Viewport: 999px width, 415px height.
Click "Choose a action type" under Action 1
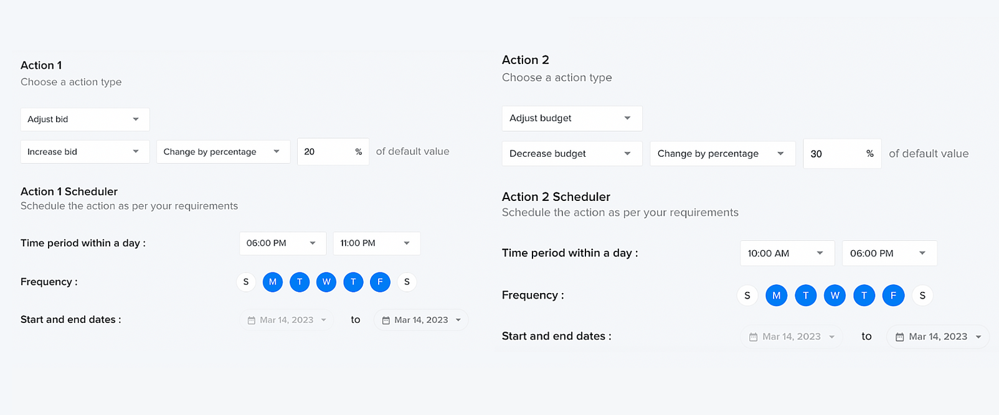point(71,82)
